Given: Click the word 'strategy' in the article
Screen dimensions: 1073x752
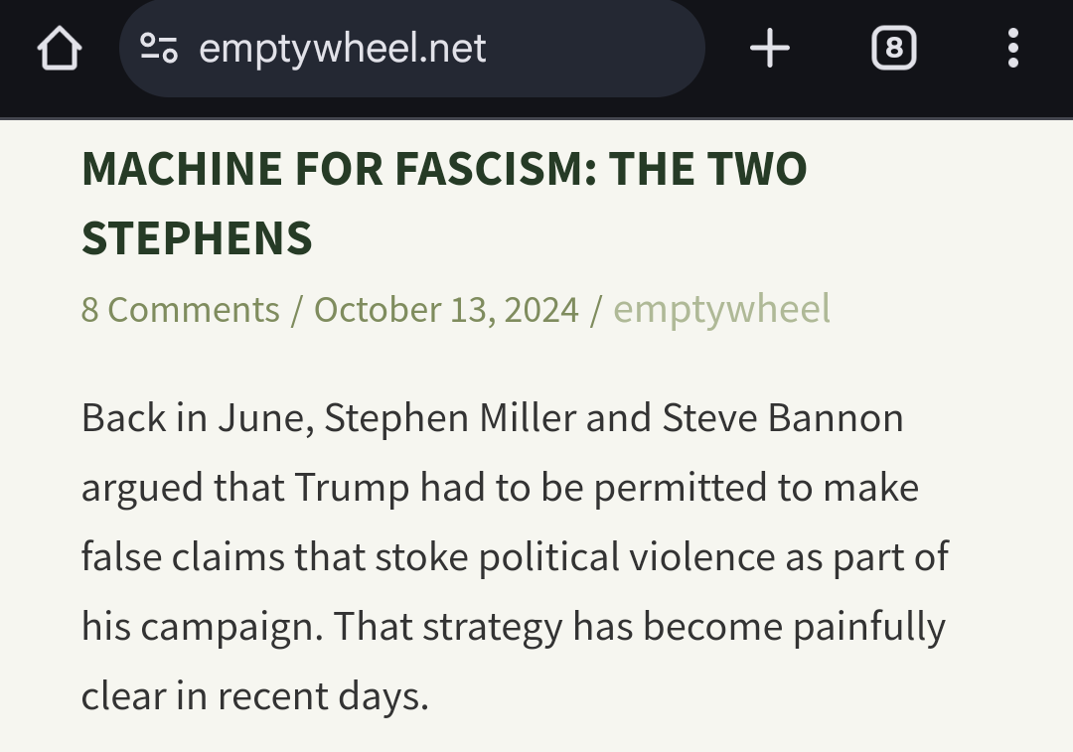Looking at the screenshot, I should pos(493,627).
